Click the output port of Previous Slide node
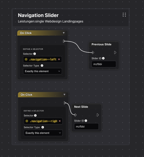 pos(115,53)
